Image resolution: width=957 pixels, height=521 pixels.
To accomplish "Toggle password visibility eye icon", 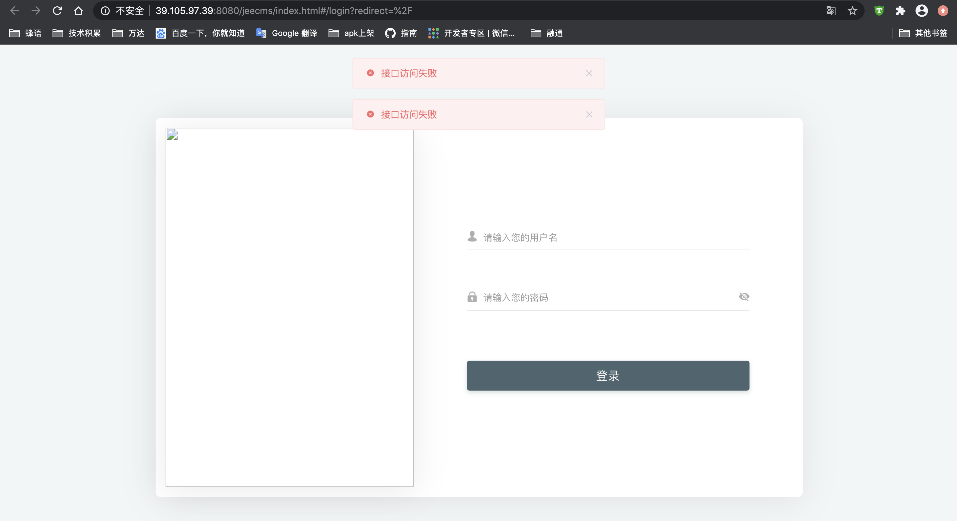I will click(x=744, y=296).
